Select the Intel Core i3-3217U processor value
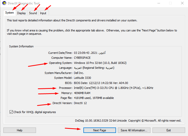Viewport: 188px width, 136px height. click(113, 88)
